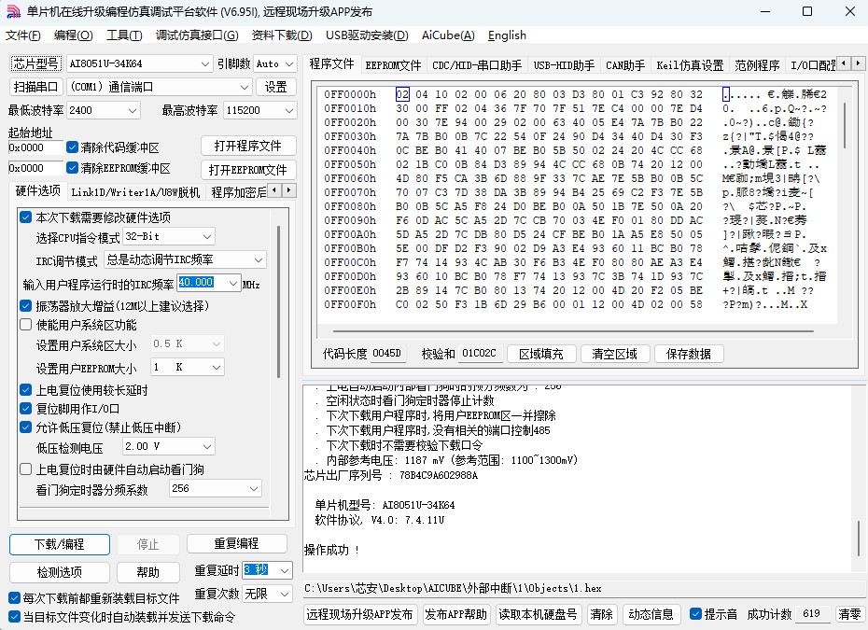This screenshot has height=630, width=868.
Task: Switch to Keil仿真设置 tab
Action: click(x=690, y=65)
